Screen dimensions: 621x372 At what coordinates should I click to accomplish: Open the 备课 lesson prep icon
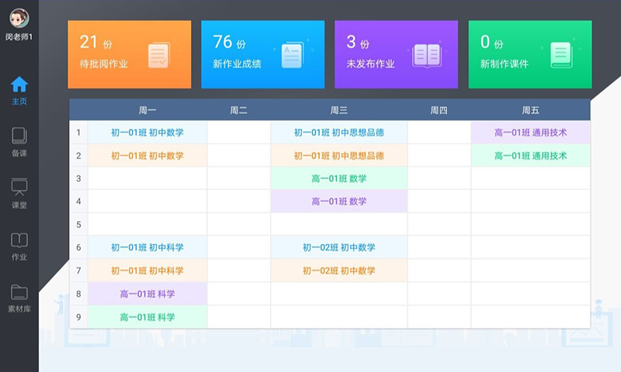(19, 136)
